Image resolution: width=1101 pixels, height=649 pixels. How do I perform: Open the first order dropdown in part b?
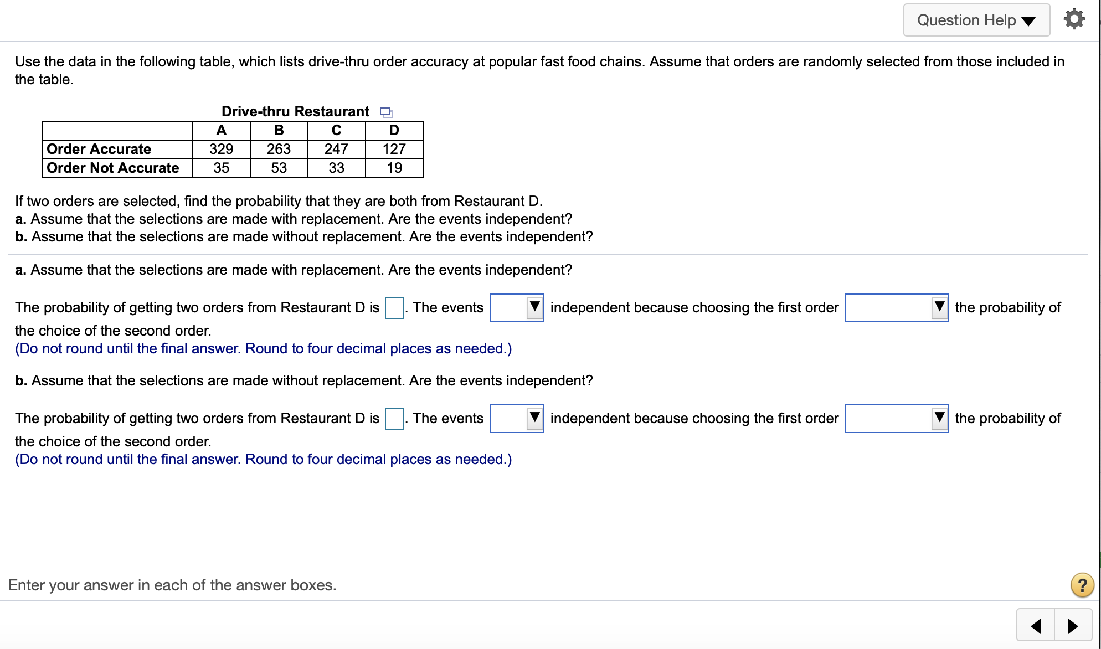pyautogui.click(x=896, y=419)
